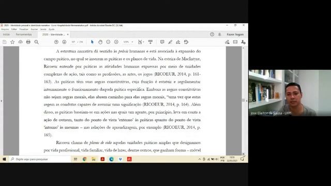This screenshot has width=331, height=186.
Task: Open Microsoft Edge from taskbar
Action: [x=112, y=159]
